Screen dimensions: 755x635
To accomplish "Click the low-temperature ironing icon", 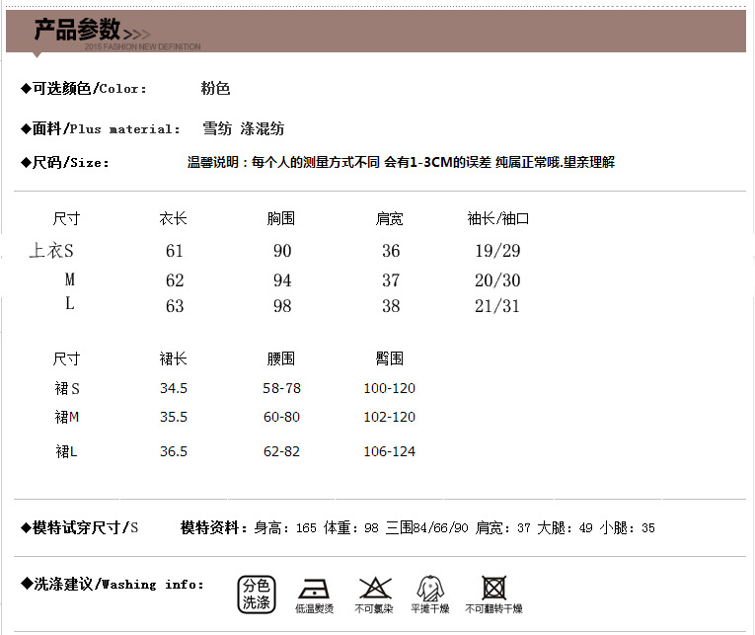I will pos(314,589).
